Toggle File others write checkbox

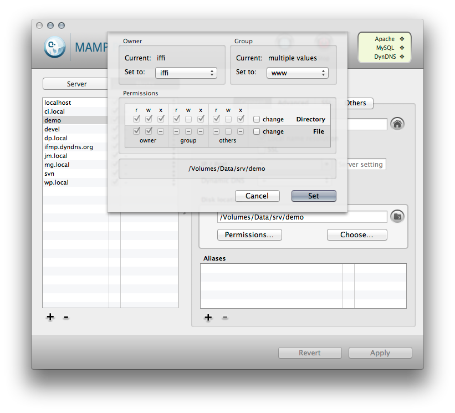click(x=228, y=131)
